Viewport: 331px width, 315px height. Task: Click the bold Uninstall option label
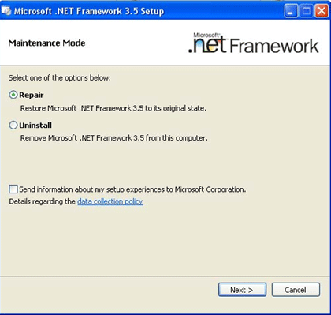point(35,126)
